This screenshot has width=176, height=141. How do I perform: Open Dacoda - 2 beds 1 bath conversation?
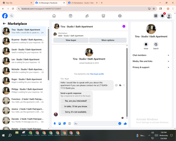[24, 121]
